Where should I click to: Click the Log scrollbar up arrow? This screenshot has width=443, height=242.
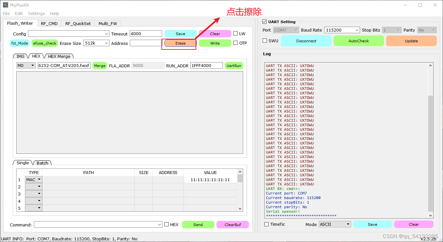pos(431,65)
